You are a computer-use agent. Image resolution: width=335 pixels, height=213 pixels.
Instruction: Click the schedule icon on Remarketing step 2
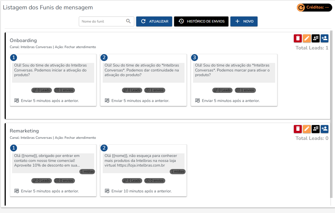pyautogui.click(x=107, y=191)
